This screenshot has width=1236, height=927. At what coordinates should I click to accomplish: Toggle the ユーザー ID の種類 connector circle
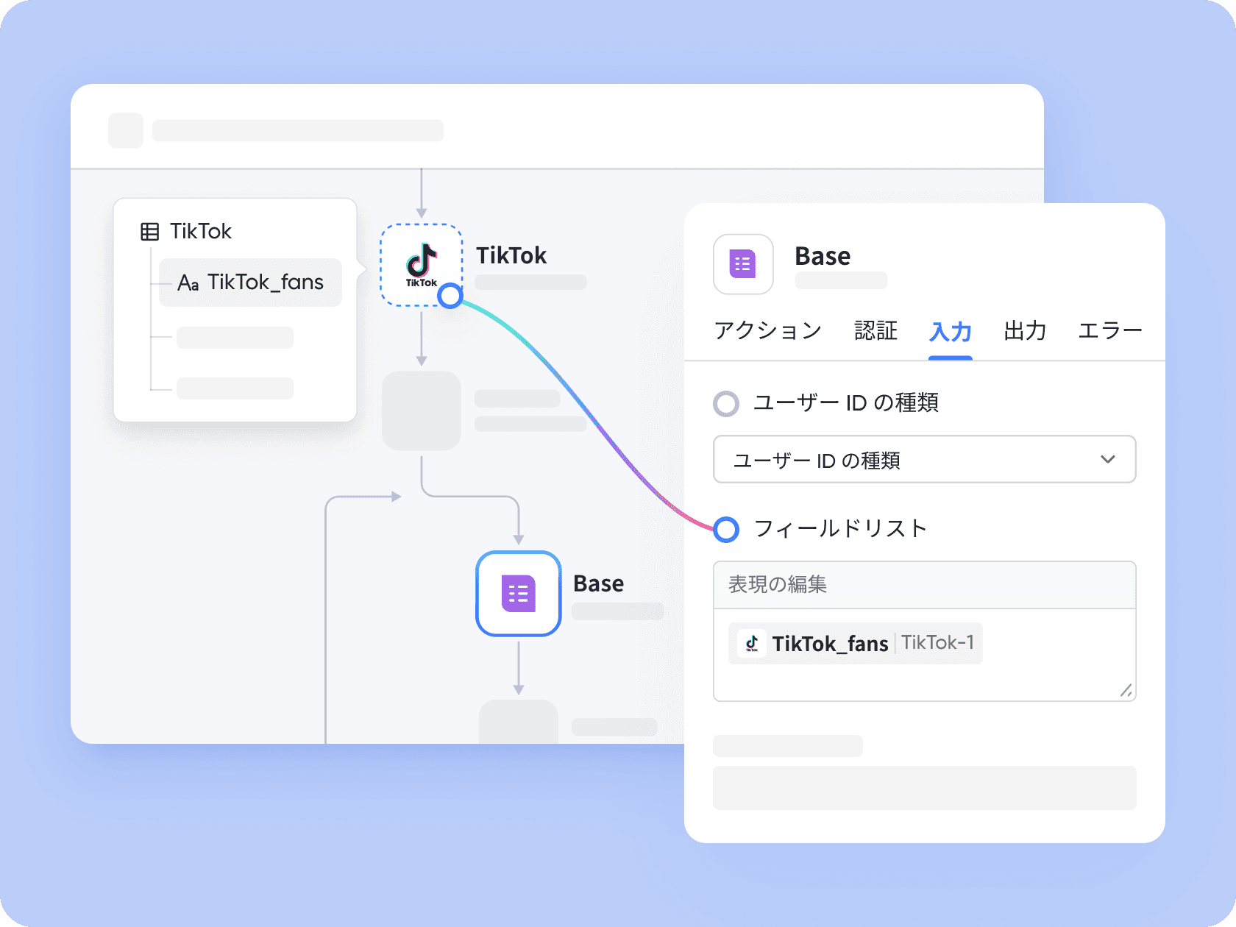[726, 403]
